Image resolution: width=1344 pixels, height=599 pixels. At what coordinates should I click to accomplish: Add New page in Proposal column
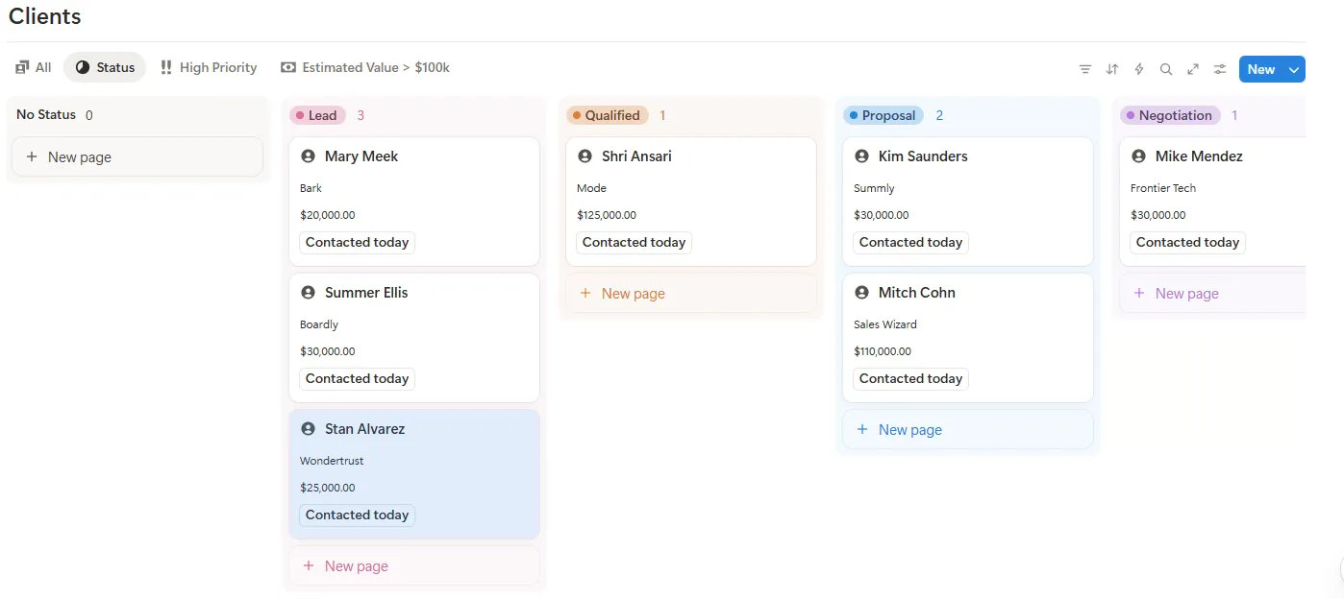968,429
